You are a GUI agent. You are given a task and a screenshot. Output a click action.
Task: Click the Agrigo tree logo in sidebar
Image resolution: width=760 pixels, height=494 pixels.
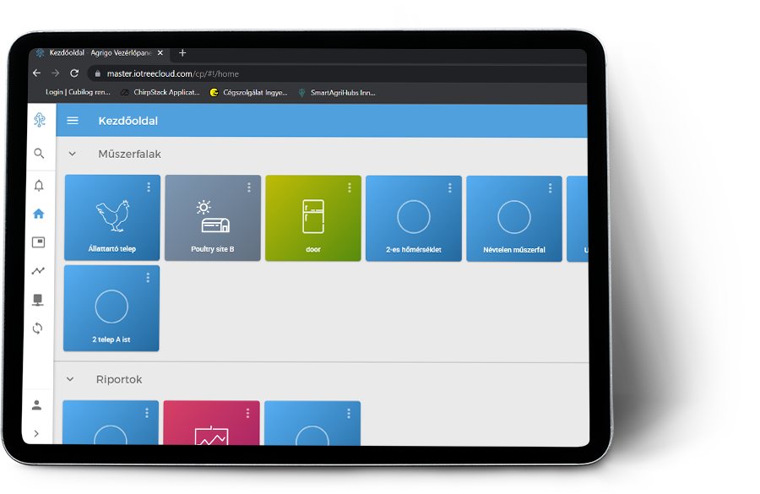click(40, 120)
